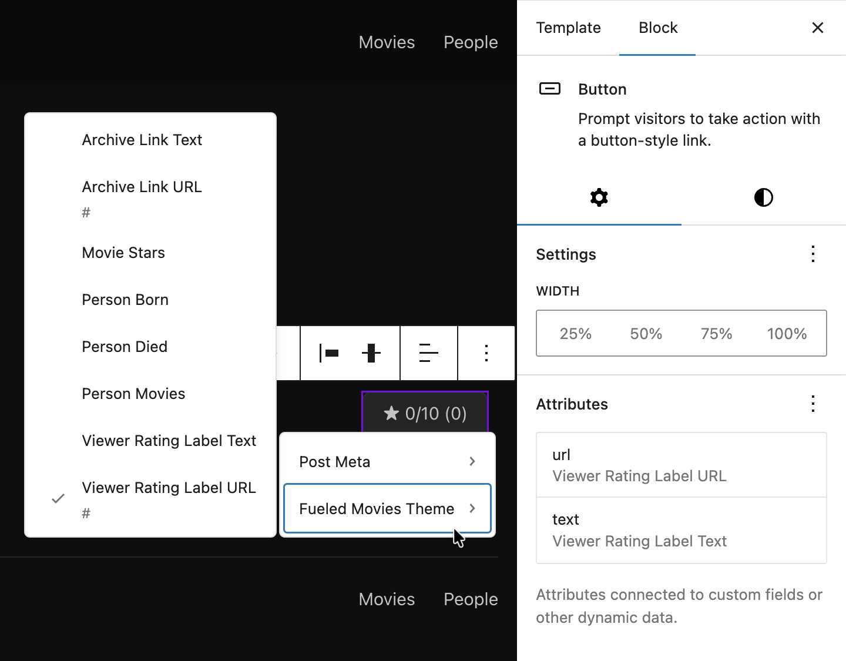Open the Attributes panel options kebab menu
846x661 pixels.
813,404
